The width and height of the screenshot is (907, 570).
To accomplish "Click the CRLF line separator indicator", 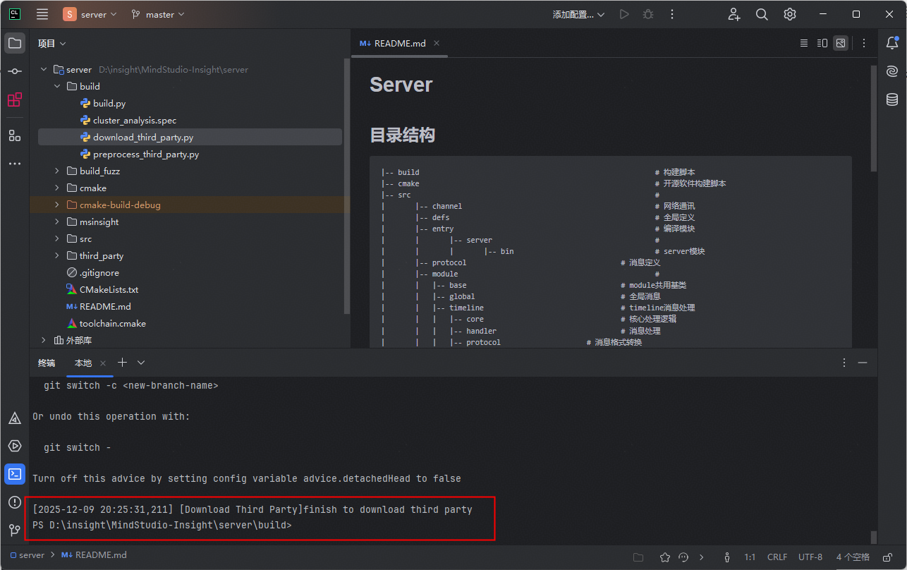I will pos(777,557).
